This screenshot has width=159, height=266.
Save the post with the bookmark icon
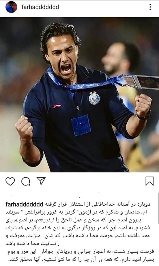(149, 181)
